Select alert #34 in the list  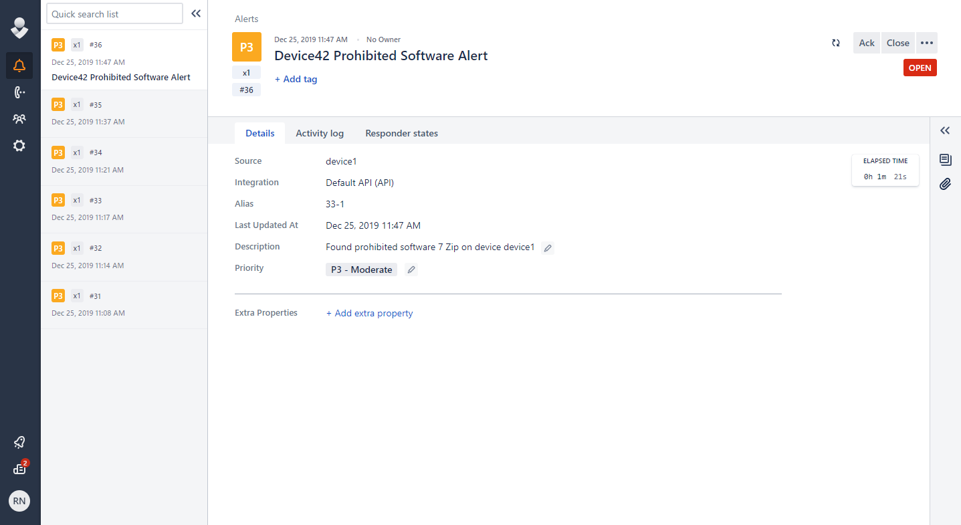tap(124, 161)
